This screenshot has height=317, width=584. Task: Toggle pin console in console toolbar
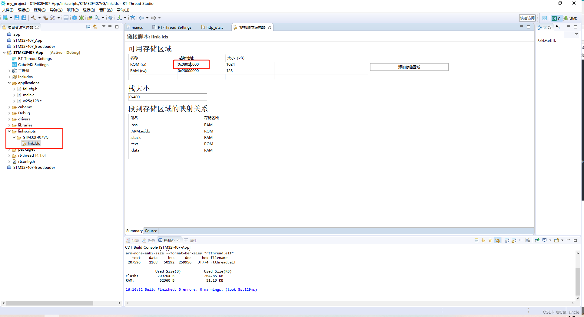click(x=537, y=240)
